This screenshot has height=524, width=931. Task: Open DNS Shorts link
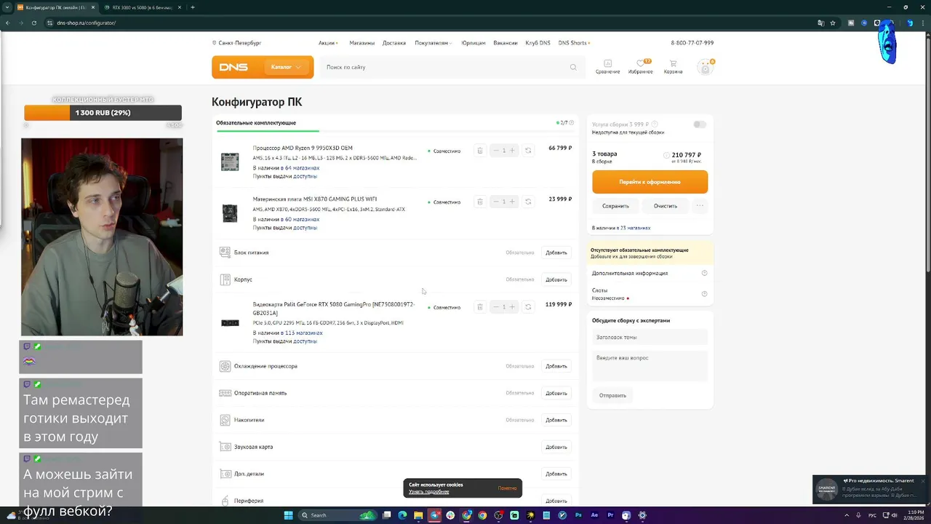pyautogui.click(x=574, y=43)
